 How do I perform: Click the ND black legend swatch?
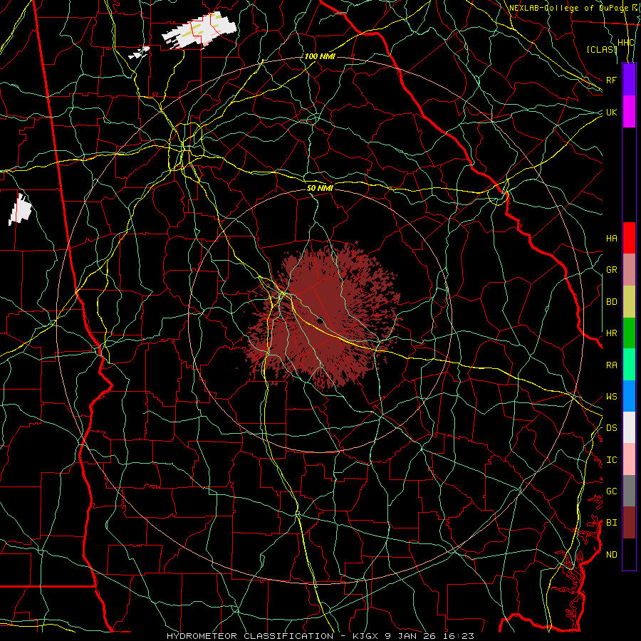click(629, 554)
